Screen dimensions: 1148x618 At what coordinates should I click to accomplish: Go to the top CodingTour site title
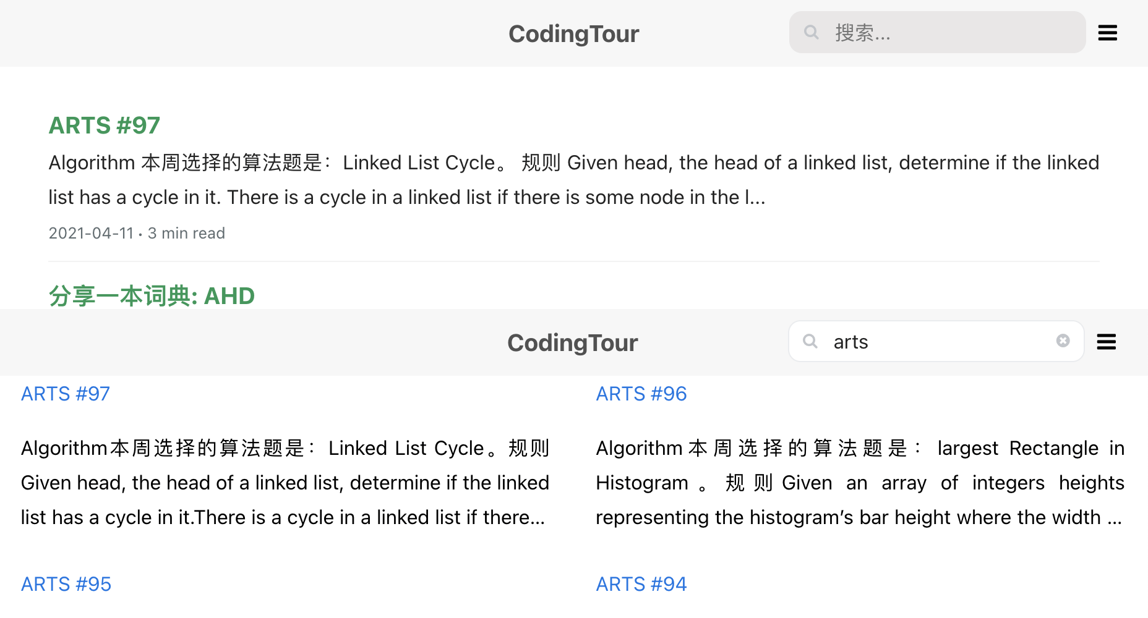(573, 34)
